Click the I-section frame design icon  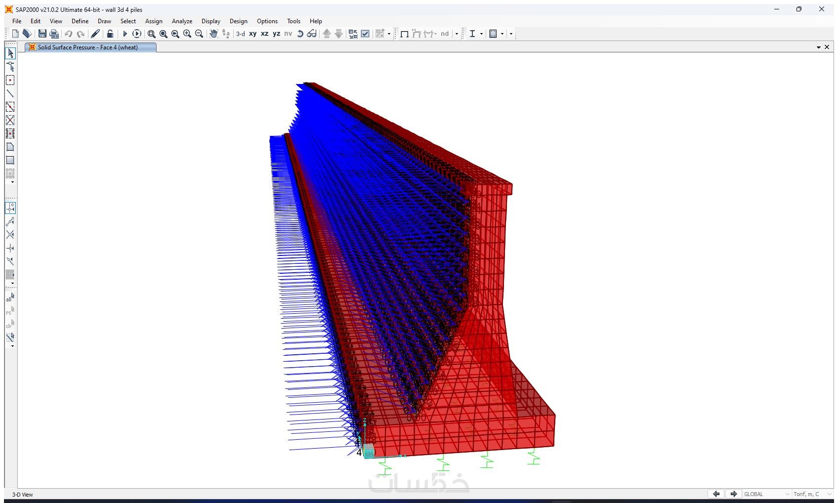[x=472, y=34]
